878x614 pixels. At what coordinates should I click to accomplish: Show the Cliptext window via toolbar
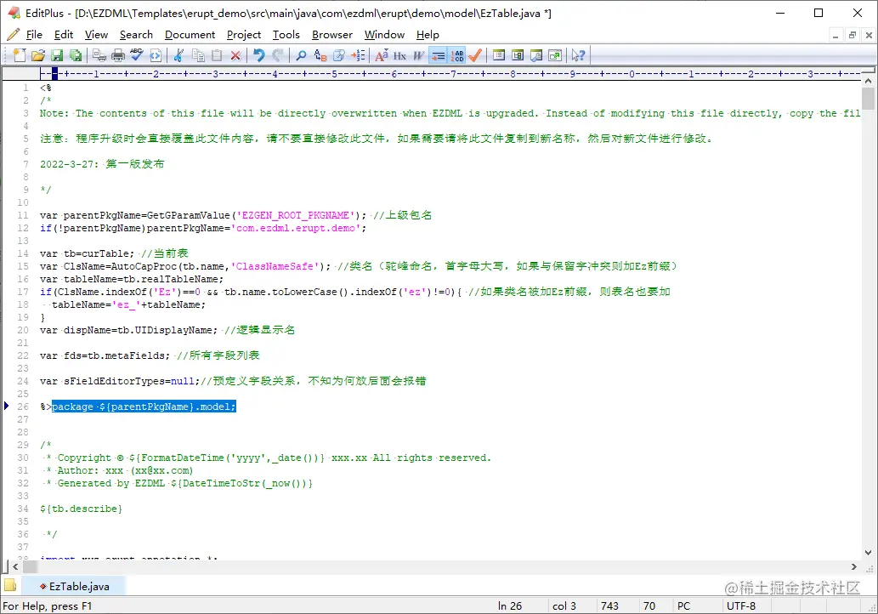[499, 55]
